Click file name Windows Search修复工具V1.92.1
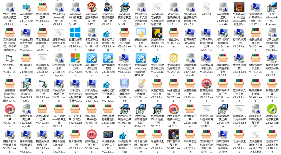The height and width of the screenshot is (155, 281). click(x=59, y=19)
